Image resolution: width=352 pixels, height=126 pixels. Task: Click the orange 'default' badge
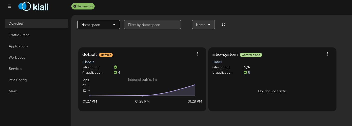[106, 55]
